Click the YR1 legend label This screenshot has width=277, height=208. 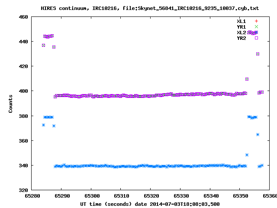(x=242, y=27)
